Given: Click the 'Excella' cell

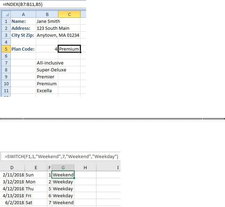Looking at the screenshot, I should pyautogui.click(x=47, y=91).
